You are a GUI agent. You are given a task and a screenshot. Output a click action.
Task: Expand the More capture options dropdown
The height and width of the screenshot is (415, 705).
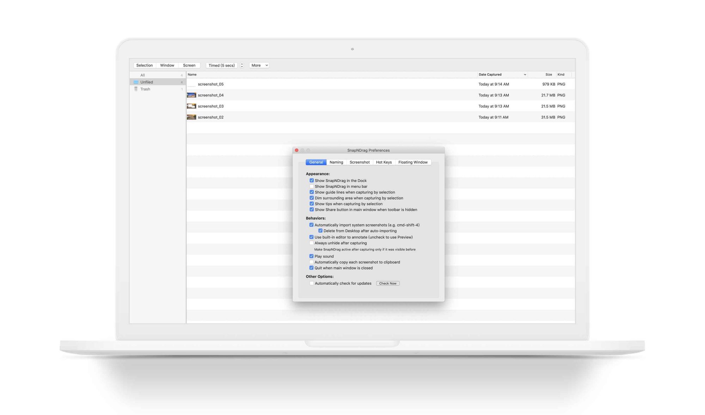(259, 65)
